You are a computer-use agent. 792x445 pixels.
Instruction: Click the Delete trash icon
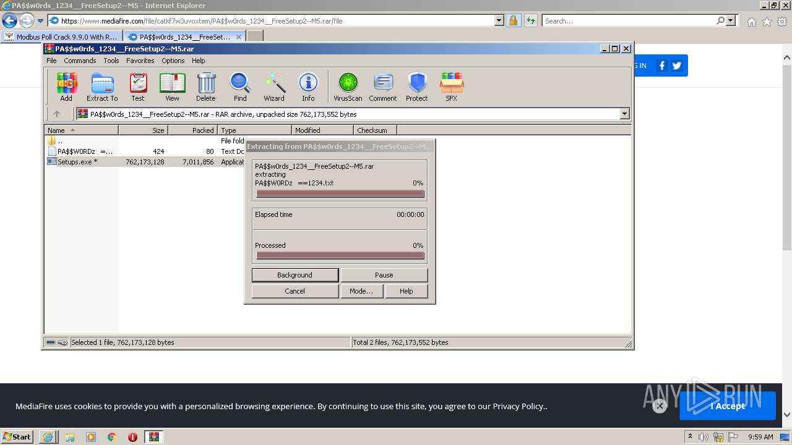(206, 87)
